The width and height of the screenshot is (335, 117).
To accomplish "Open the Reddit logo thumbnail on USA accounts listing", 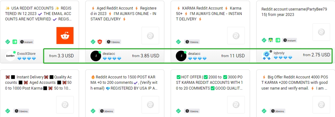I will 65,35.
